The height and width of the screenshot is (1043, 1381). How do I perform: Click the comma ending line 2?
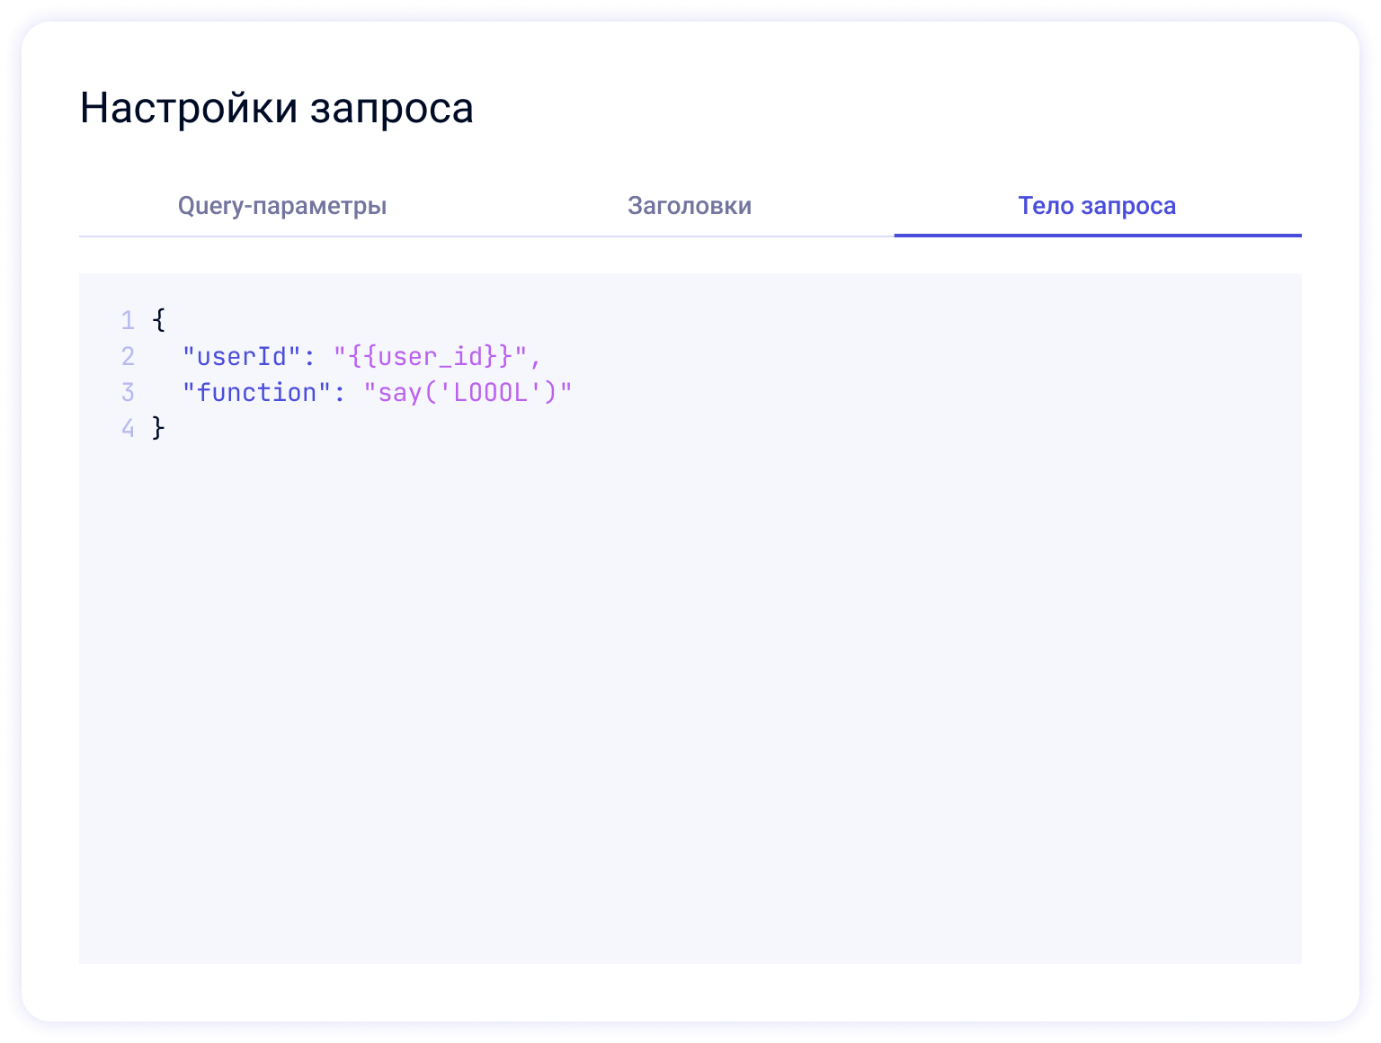(536, 359)
